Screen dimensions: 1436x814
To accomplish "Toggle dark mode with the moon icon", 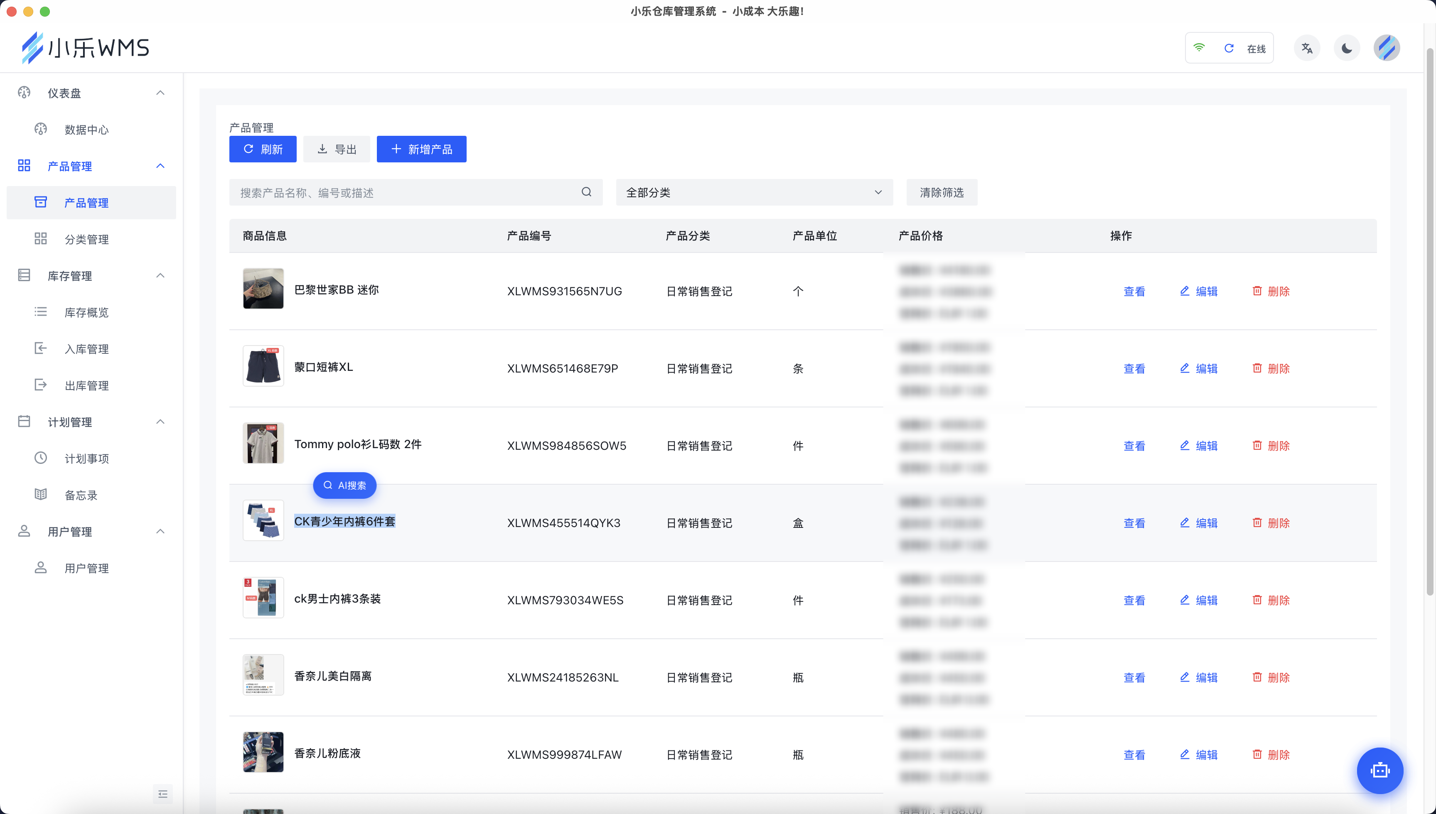I will [1347, 48].
